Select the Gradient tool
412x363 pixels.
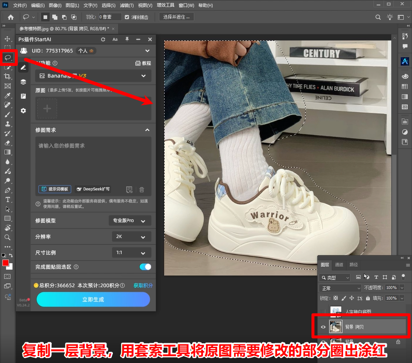[7, 152]
